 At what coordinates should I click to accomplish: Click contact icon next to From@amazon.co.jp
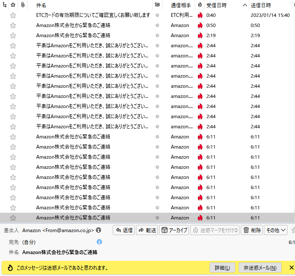(x=98, y=230)
